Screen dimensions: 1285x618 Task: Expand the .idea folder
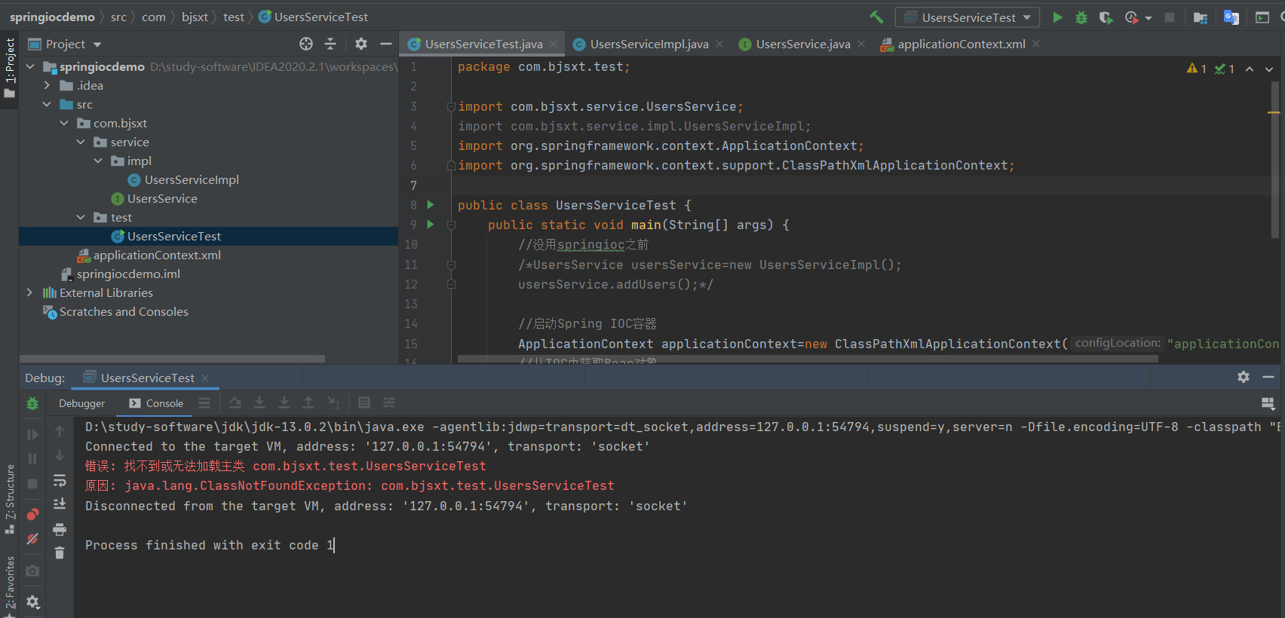(47, 85)
